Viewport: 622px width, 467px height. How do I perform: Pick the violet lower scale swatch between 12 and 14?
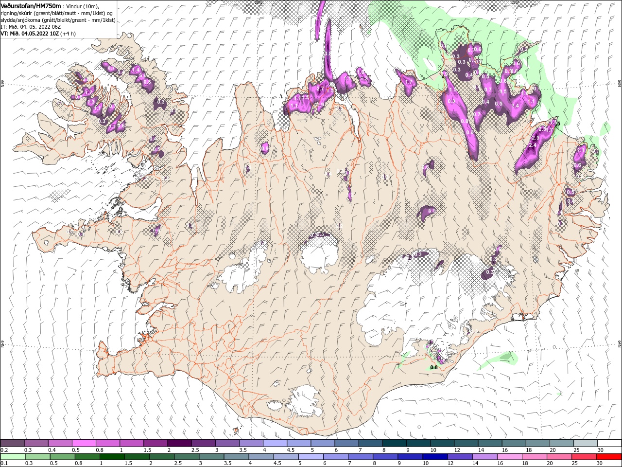(459, 457)
